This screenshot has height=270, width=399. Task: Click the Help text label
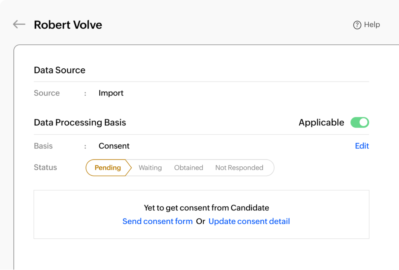point(372,25)
